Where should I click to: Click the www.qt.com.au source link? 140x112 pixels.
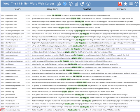pyautogui.click(x=10, y=73)
